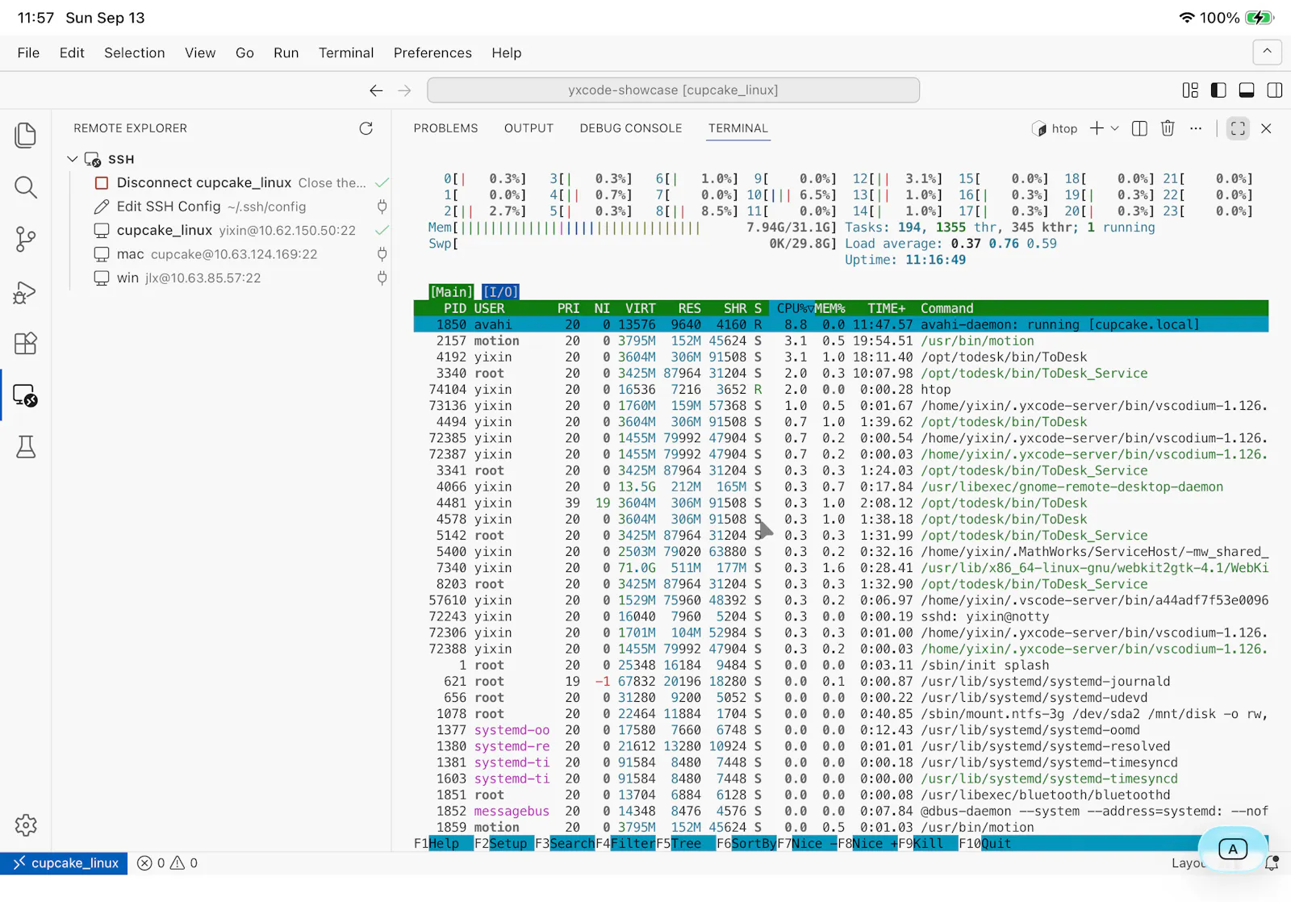Select the cupcake_linux host row
Viewport: 1291px width, 902px height.
(230, 231)
